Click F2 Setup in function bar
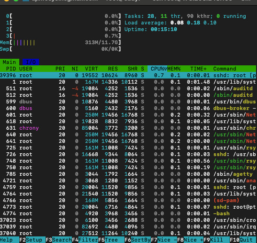This screenshot has height=243, width=257. pyautogui.click(x=32, y=240)
